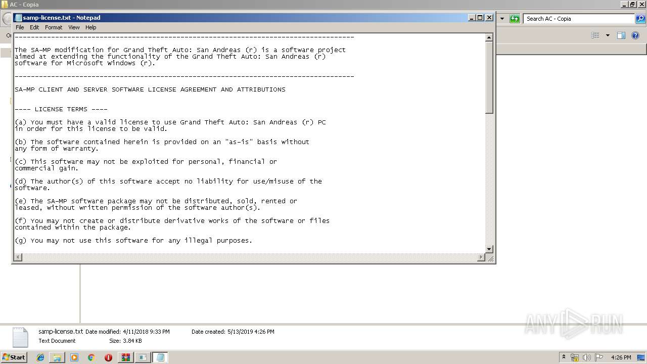Open the Format menu in Notepad
The height and width of the screenshot is (364, 647).
pyautogui.click(x=54, y=27)
